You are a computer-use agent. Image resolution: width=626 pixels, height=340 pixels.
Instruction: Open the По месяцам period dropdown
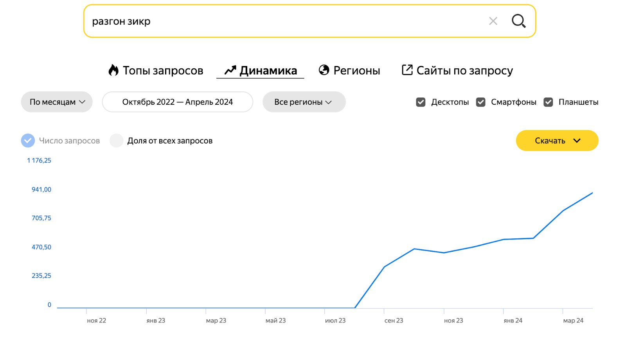(57, 102)
